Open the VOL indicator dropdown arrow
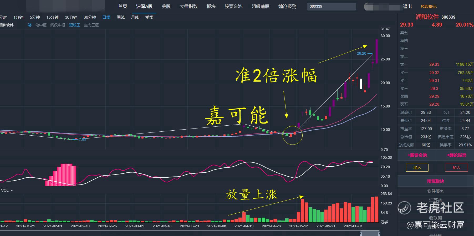The image size is (474, 236). click(12, 191)
